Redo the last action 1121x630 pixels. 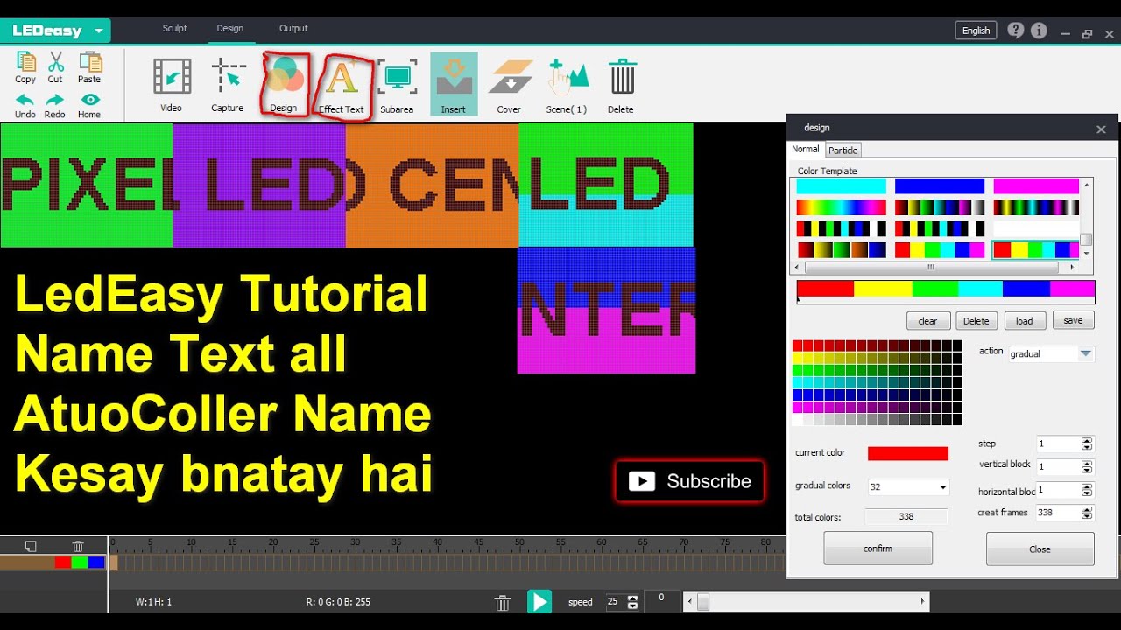point(55,100)
